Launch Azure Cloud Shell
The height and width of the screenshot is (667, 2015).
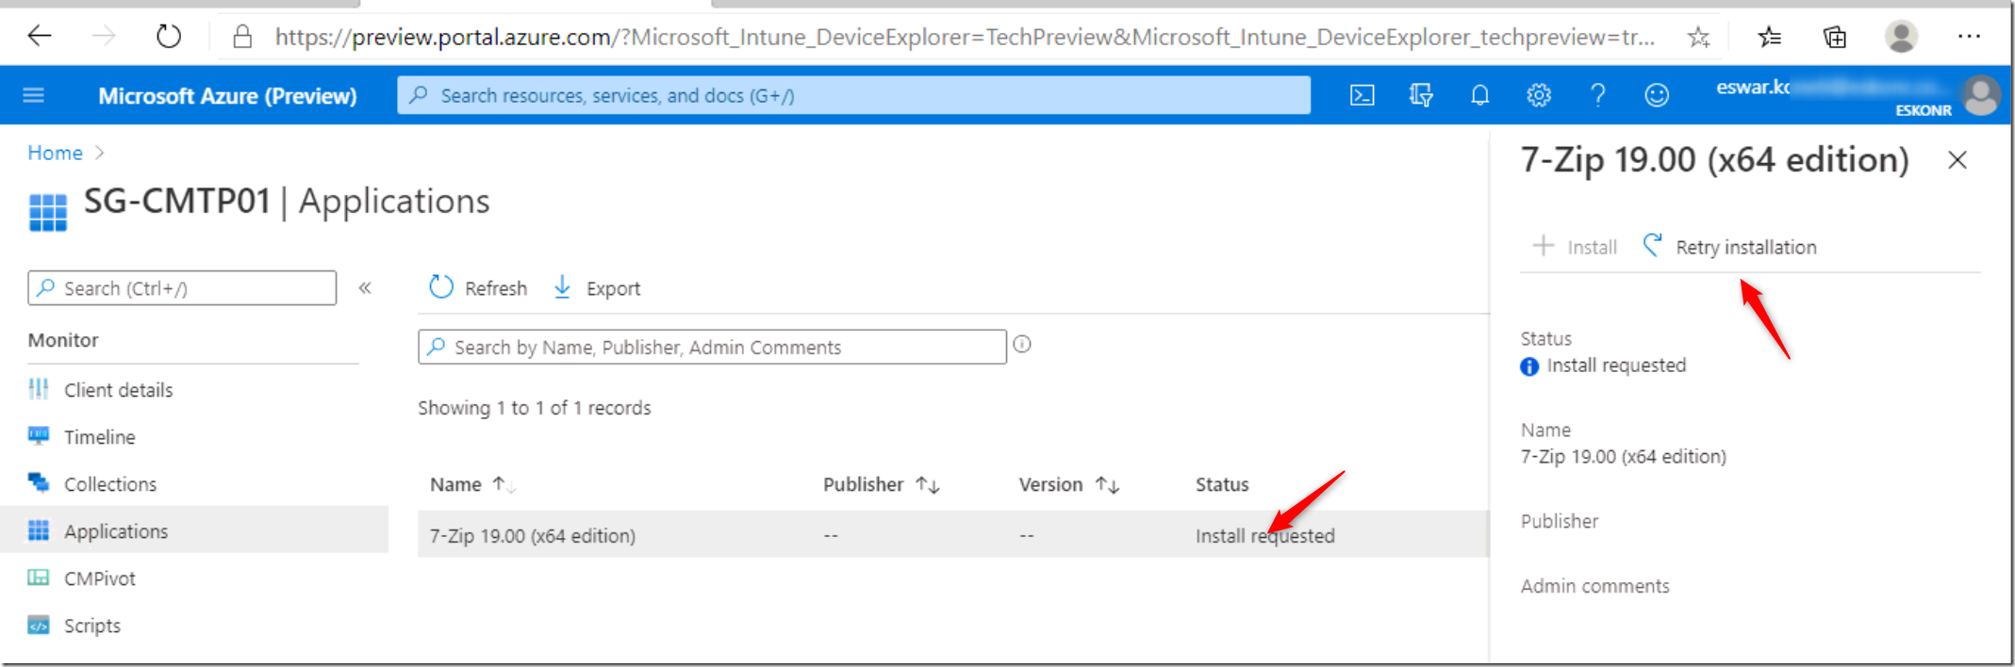coord(1362,95)
